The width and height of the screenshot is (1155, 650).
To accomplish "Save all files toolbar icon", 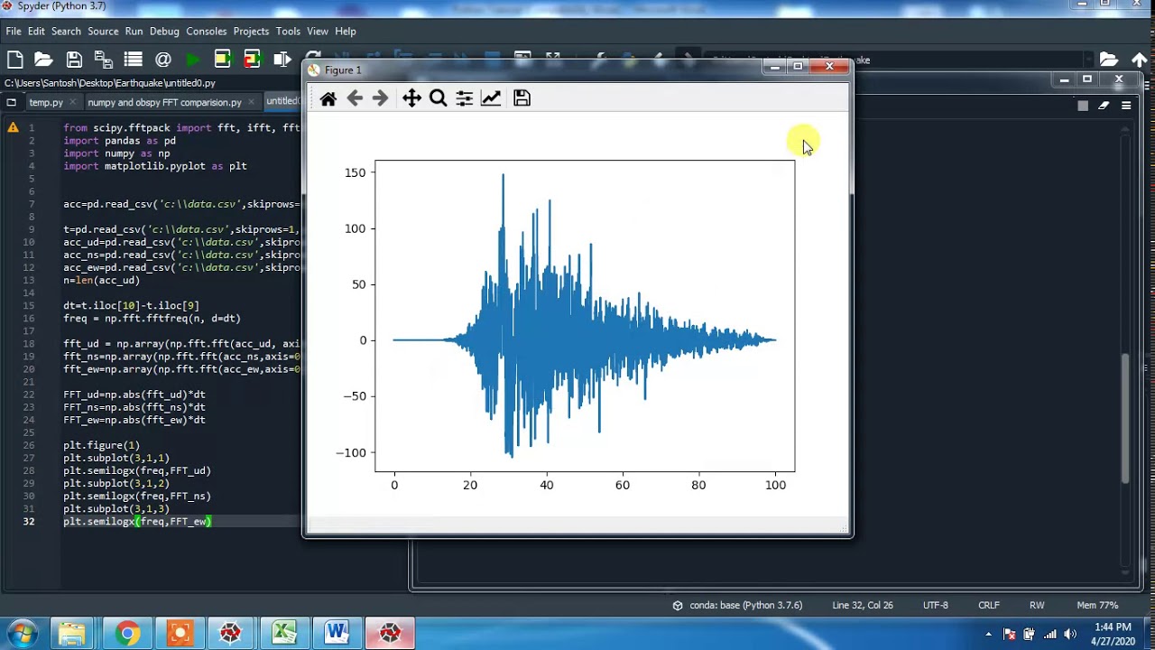I will pyautogui.click(x=104, y=60).
